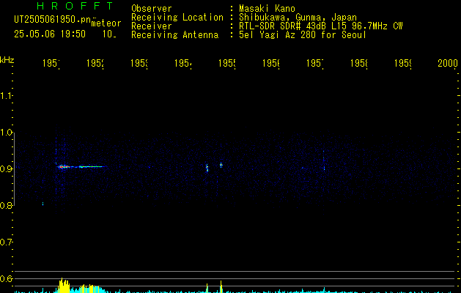Viewport: 461px width, 293px height.
Task: Click the tallest yellow peak in the power graph
Action: coord(62,285)
